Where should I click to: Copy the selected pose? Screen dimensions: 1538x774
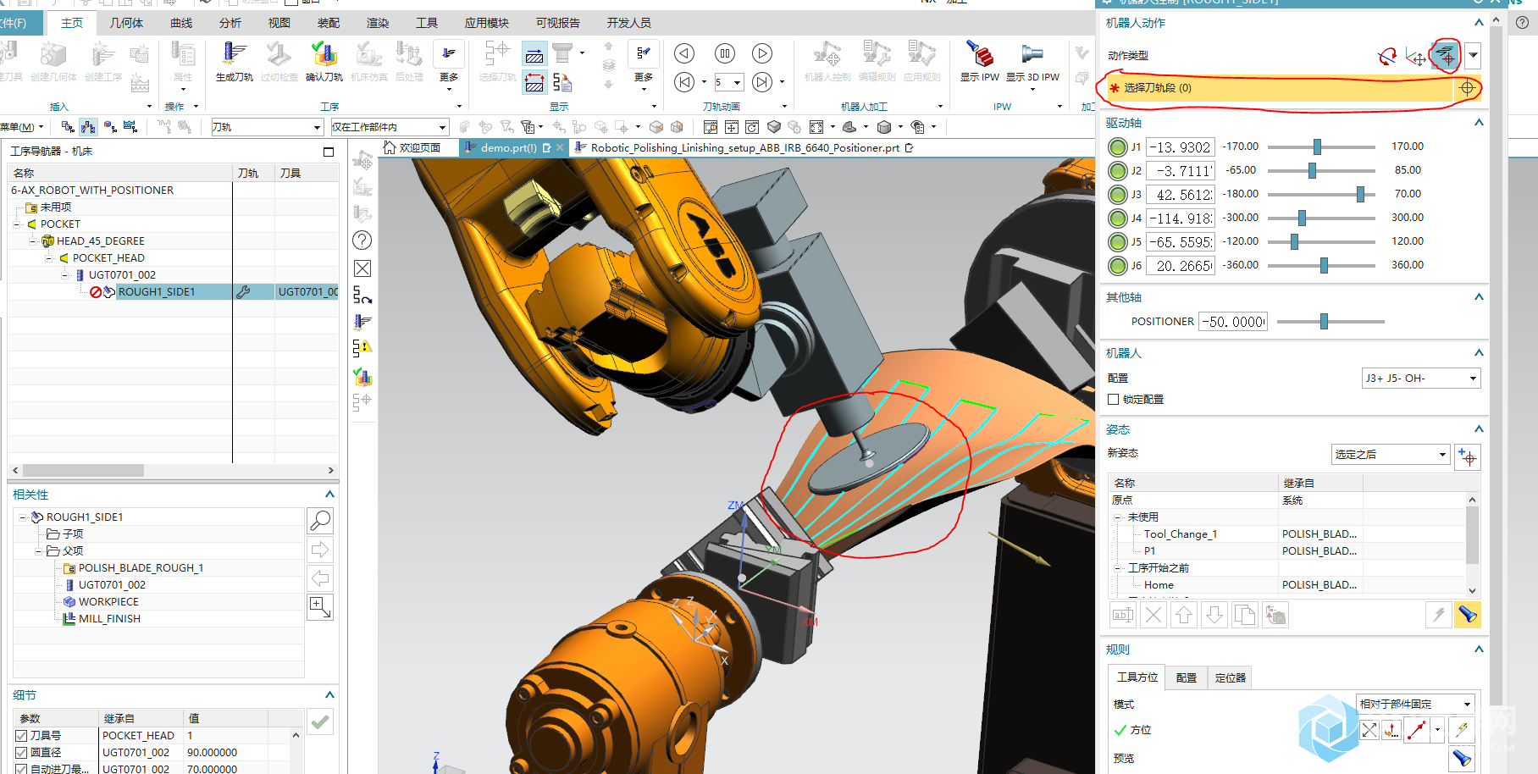(x=1245, y=616)
